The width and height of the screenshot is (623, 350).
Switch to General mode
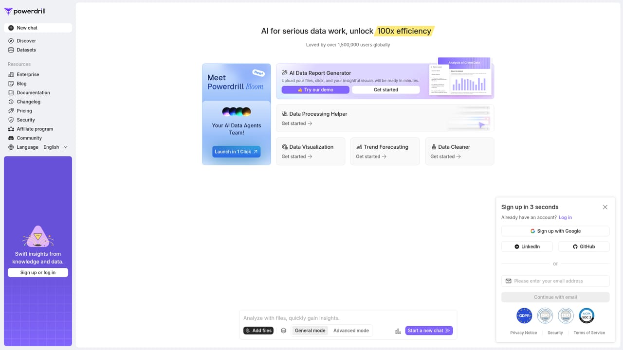pyautogui.click(x=310, y=331)
